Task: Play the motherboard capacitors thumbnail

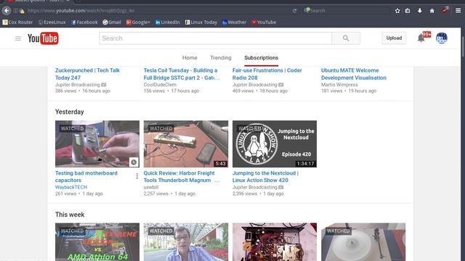Action: point(97,144)
